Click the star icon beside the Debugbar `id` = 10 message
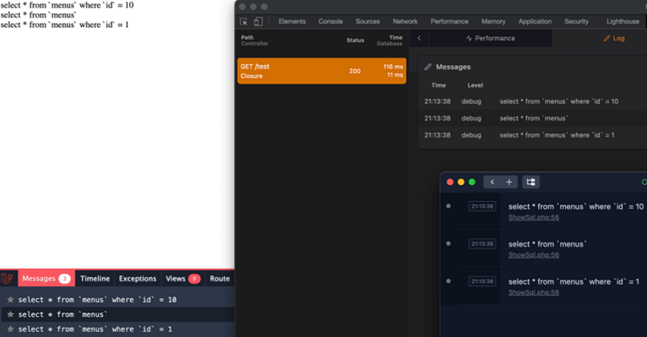The height and width of the screenshot is (337, 647). (10, 300)
